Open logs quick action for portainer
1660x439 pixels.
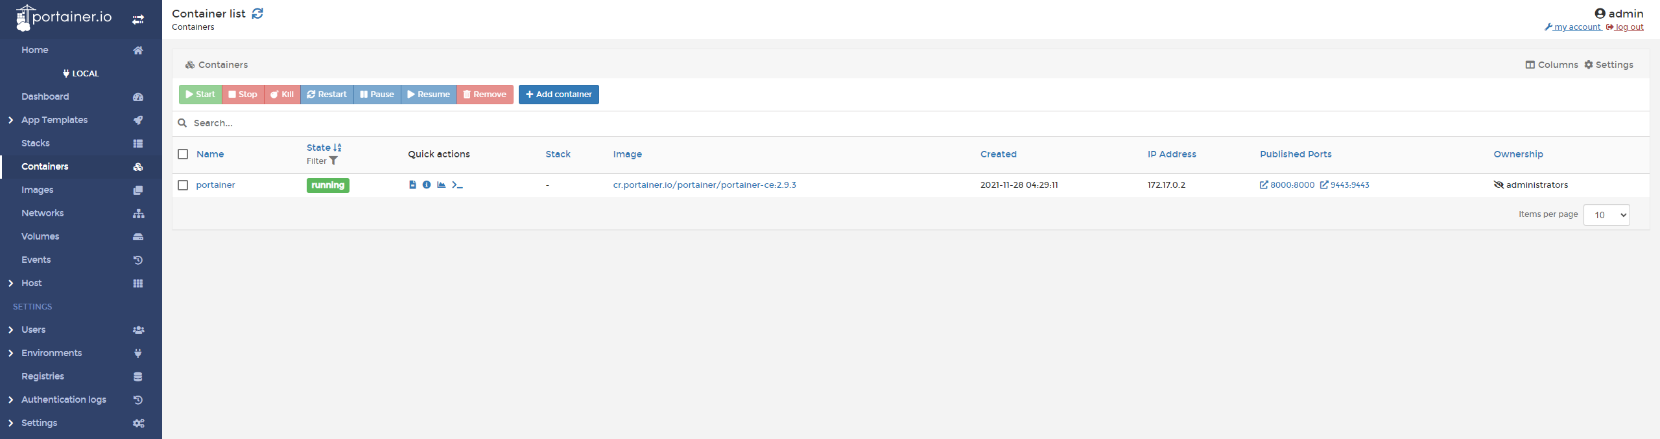pos(412,185)
